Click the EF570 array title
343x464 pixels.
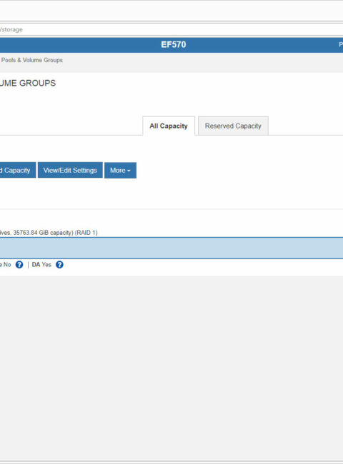pyautogui.click(x=173, y=45)
